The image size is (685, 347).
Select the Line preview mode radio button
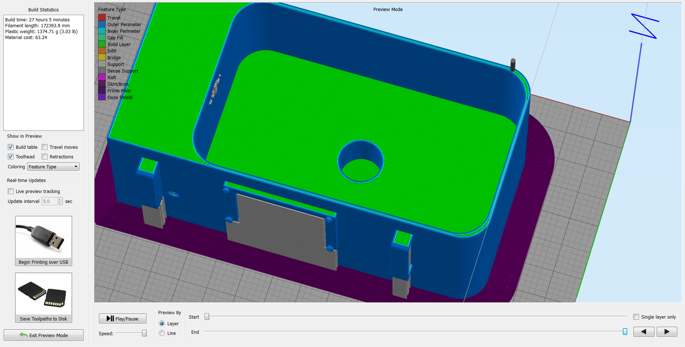(162, 333)
